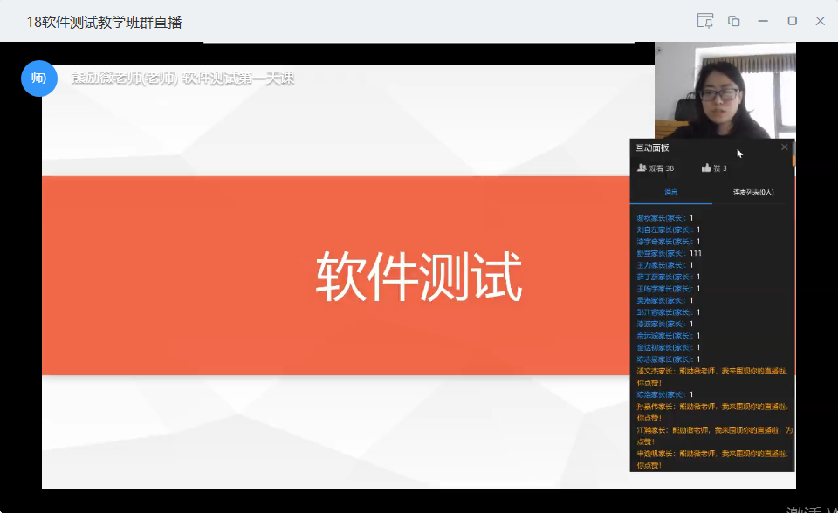Screen dimensions: 838x513
Task: Click the teacher name and course title overlay
Action: [x=183, y=79]
